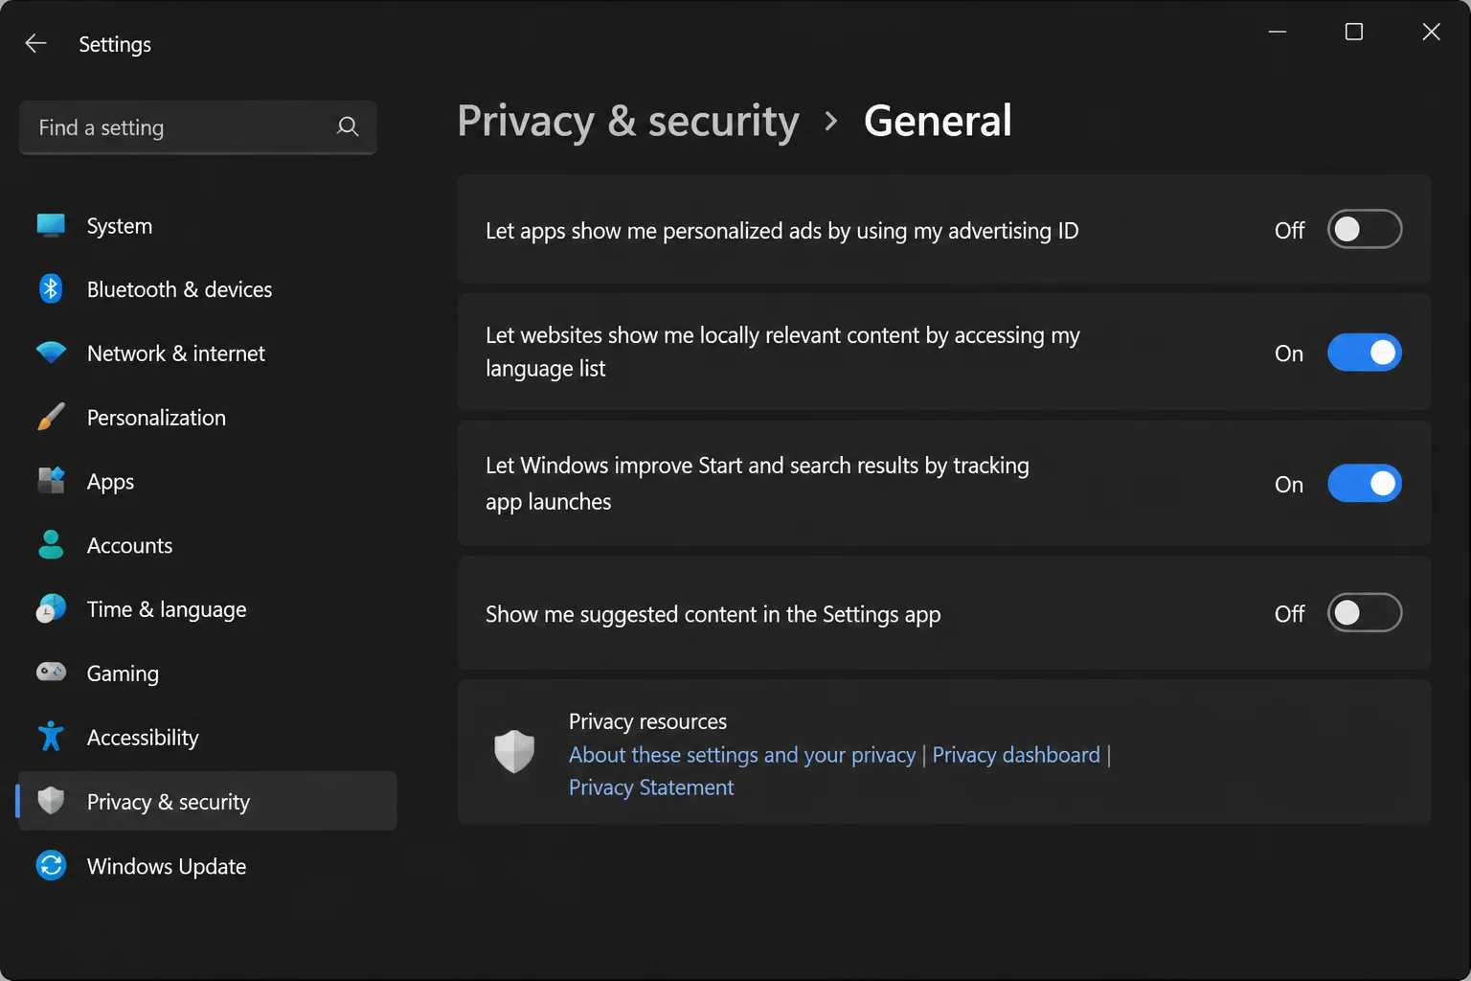Open Bluetooth & devices settings

207,289
